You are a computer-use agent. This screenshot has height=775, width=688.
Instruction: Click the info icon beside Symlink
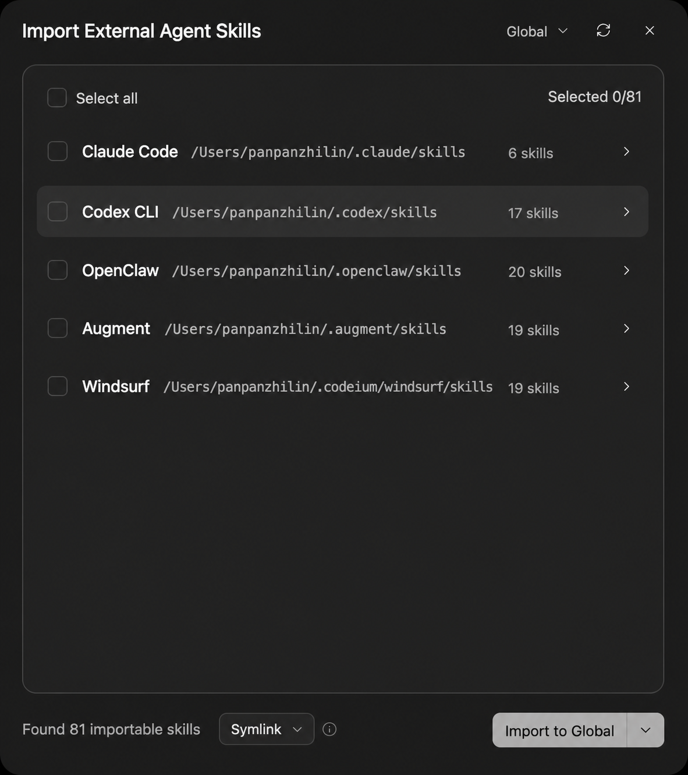pyautogui.click(x=329, y=729)
